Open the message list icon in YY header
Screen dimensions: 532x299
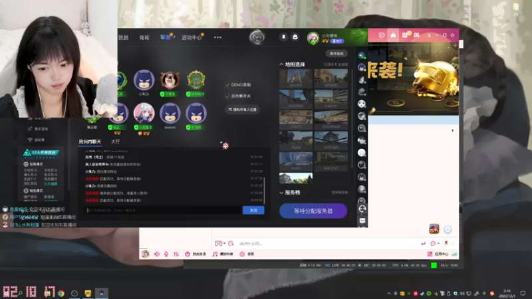pos(405,35)
